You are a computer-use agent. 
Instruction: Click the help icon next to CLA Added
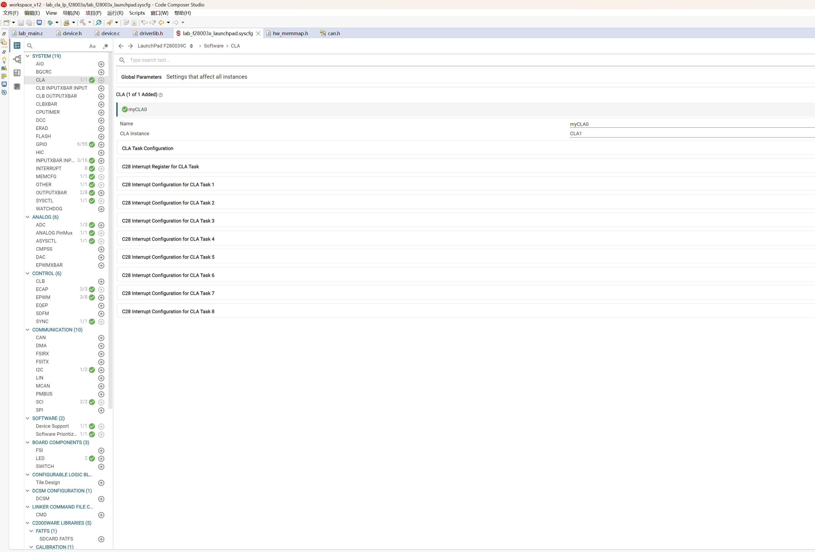[x=161, y=95]
